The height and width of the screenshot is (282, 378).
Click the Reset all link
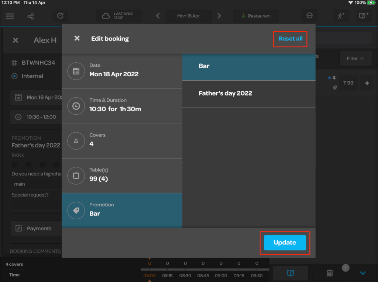tap(290, 39)
